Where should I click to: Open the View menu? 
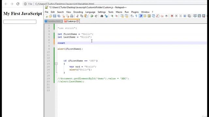[69, 12]
